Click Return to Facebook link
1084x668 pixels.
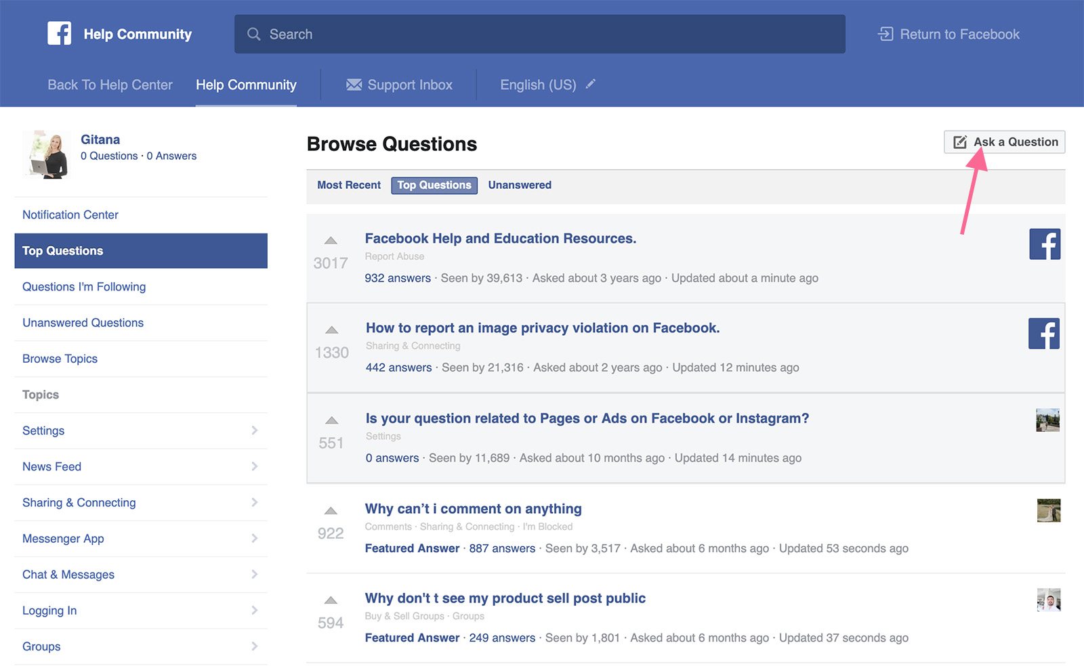(x=948, y=34)
